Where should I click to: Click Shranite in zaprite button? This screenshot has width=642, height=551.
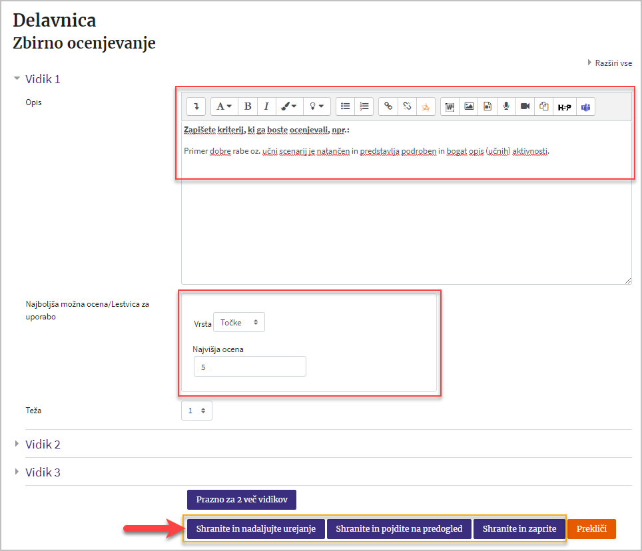519,529
